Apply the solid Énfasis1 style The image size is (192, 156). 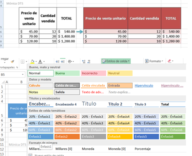pyautogui.click(x=41, y=137)
